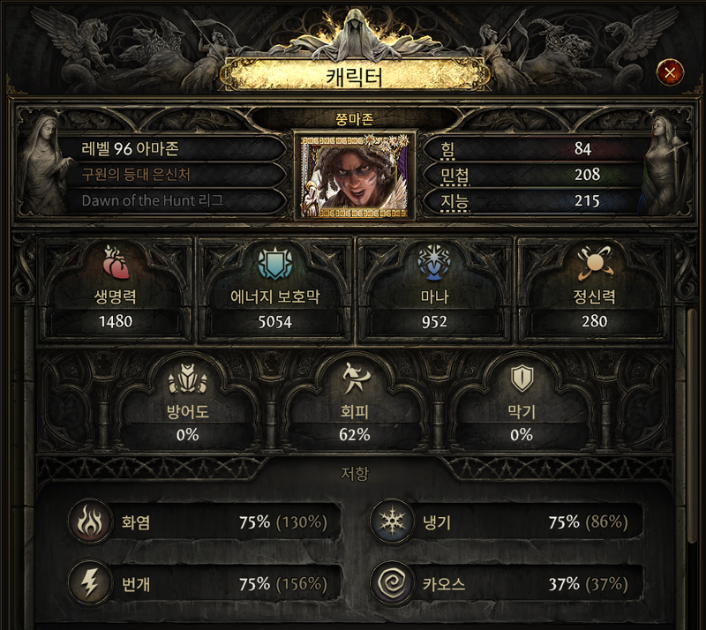706x630 pixels.
Task: Click the Energy Shield icon
Action: (x=275, y=262)
